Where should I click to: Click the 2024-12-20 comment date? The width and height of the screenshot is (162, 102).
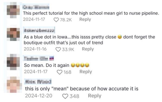point(39,96)
